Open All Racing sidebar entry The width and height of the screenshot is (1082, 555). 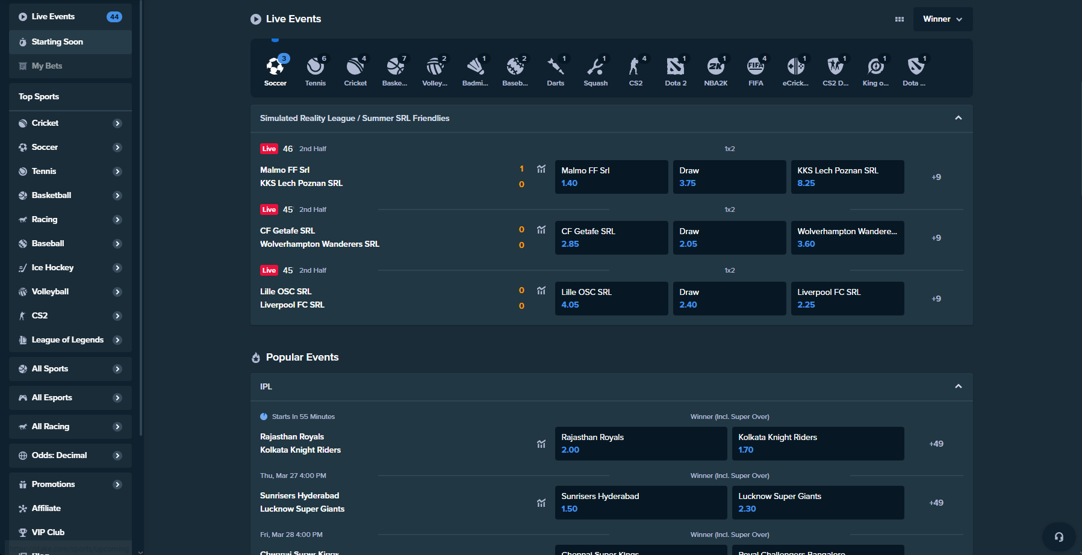(70, 427)
